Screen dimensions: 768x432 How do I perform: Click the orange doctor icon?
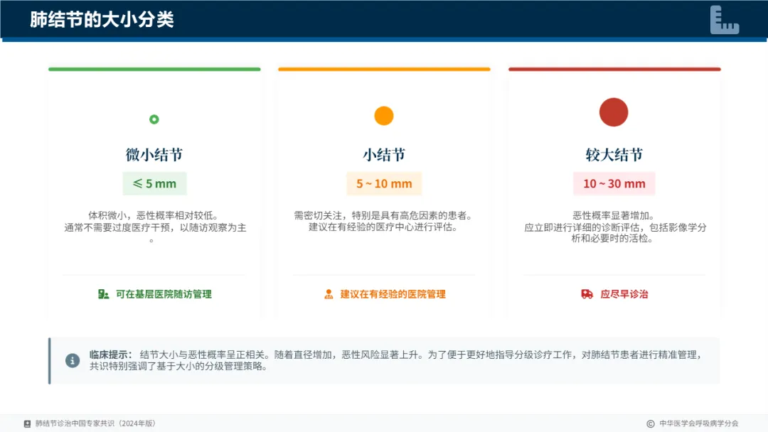coord(329,294)
